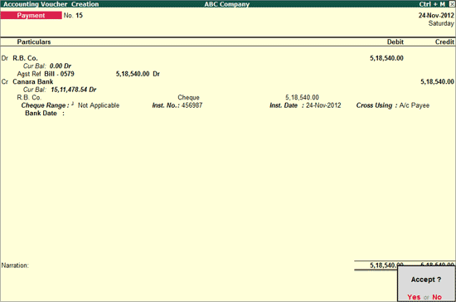Select the R.B. Co. debit ledger
This screenshot has height=302, width=456.
pyautogui.click(x=25, y=58)
